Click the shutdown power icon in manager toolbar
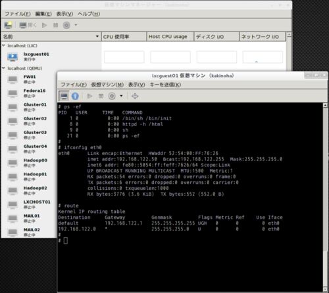 click(x=66, y=25)
